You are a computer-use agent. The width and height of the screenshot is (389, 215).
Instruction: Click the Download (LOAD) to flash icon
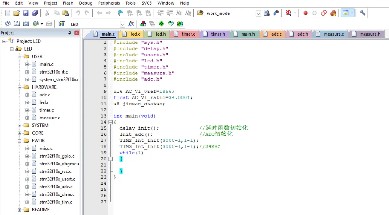[x=62, y=24]
